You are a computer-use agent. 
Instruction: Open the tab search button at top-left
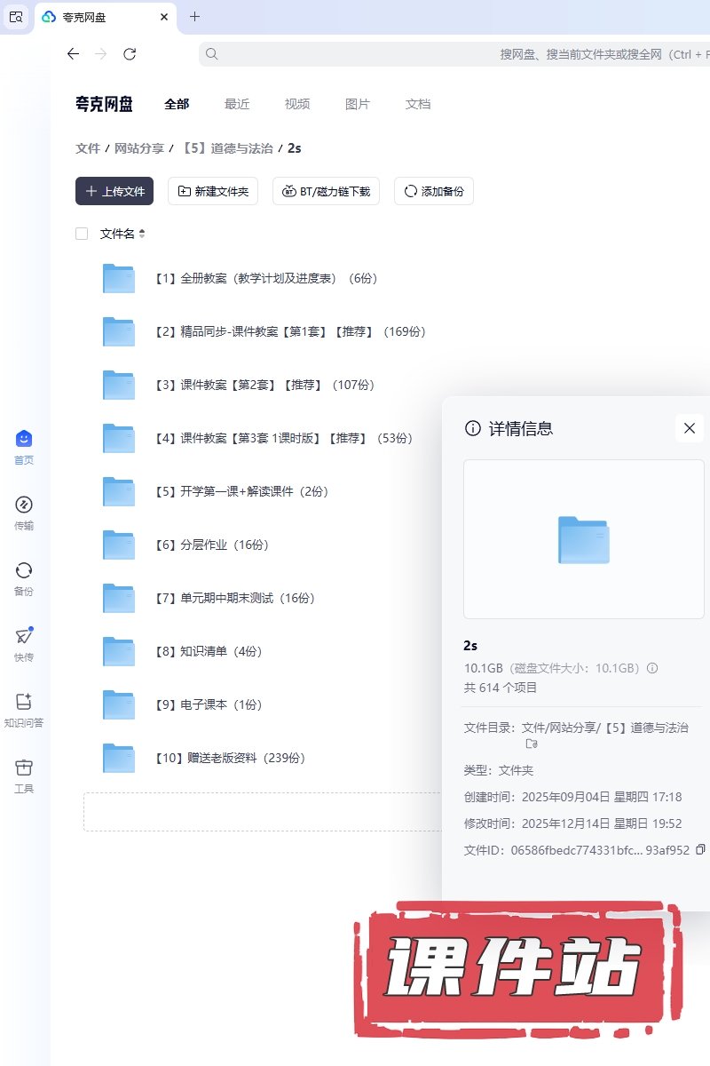coord(16,16)
